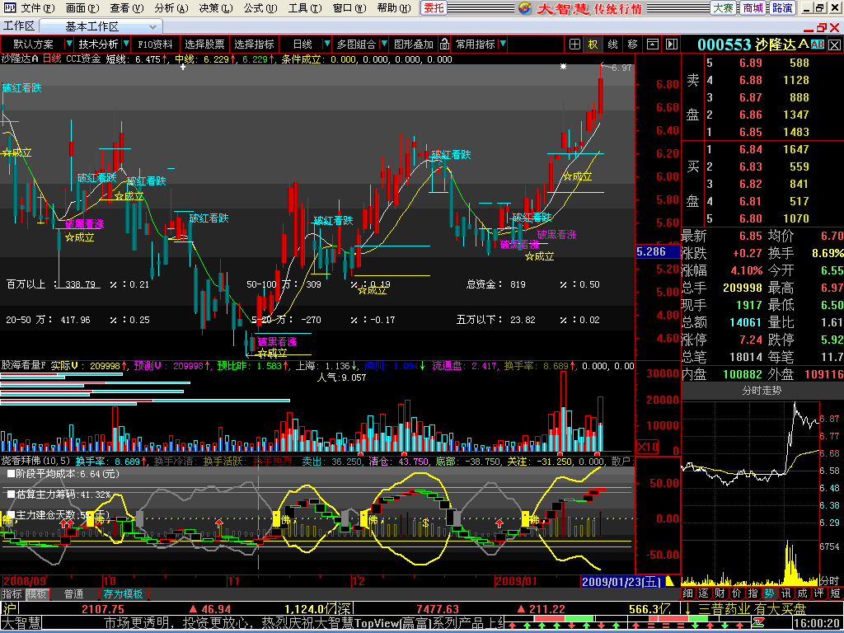The width and height of the screenshot is (844, 633).
Task: Select the 普通 template tab
Action: (73, 593)
